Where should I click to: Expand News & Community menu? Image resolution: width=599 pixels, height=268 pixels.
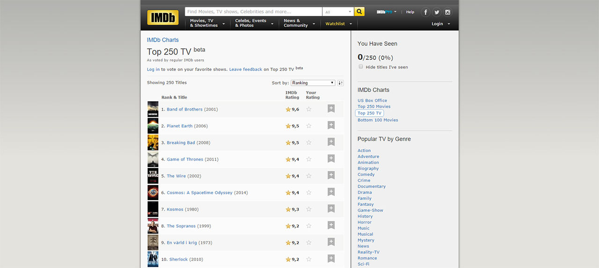299,23
